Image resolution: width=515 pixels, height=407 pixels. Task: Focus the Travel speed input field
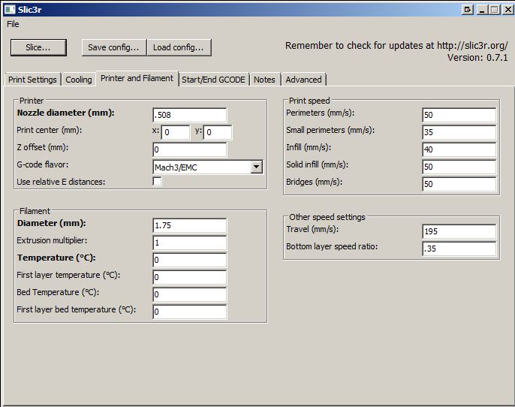pyautogui.click(x=459, y=231)
